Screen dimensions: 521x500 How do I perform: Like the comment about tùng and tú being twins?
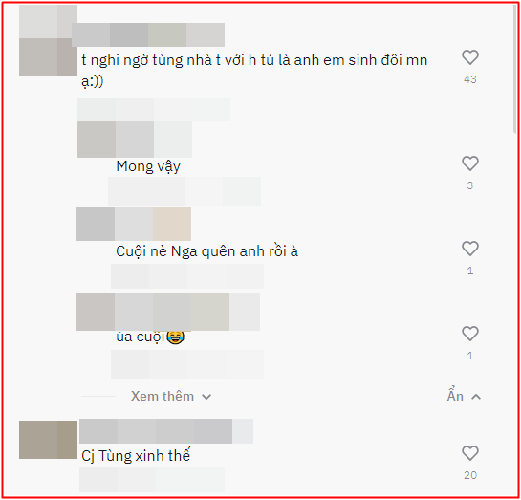tap(470, 57)
